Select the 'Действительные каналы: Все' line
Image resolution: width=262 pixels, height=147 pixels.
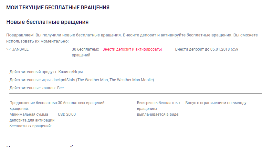click(37, 88)
